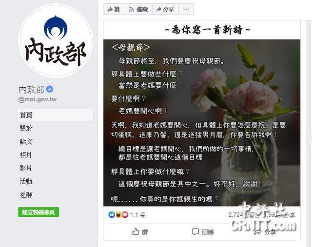Screen dimensions: 312x247
Task: Open the more options ellipsis menu
Action: click(186, 9)
